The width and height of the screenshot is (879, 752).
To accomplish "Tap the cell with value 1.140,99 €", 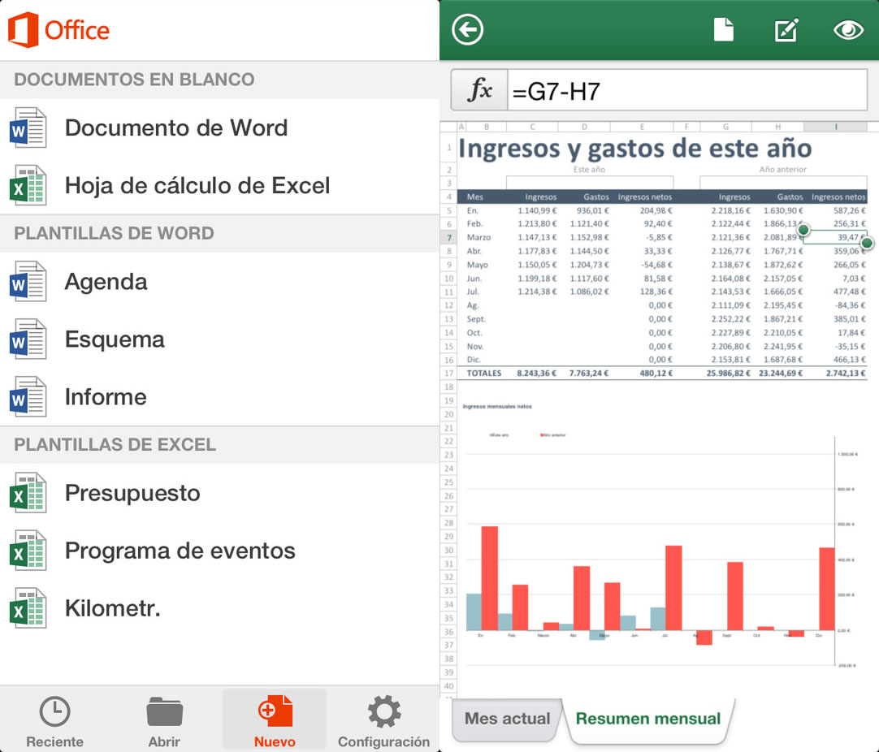I will 537,210.
